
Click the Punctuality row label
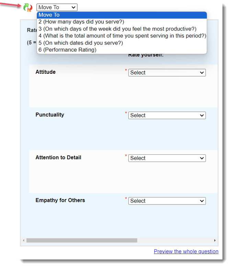click(x=50, y=115)
